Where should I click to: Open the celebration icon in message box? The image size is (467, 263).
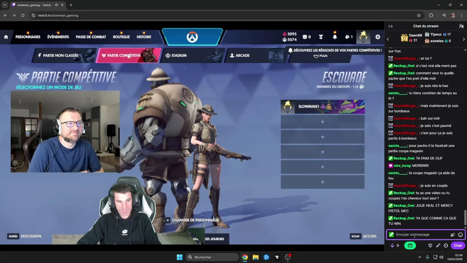point(453,235)
